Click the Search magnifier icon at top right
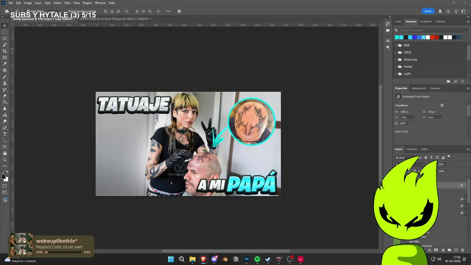The image size is (471, 265). tap(448, 11)
